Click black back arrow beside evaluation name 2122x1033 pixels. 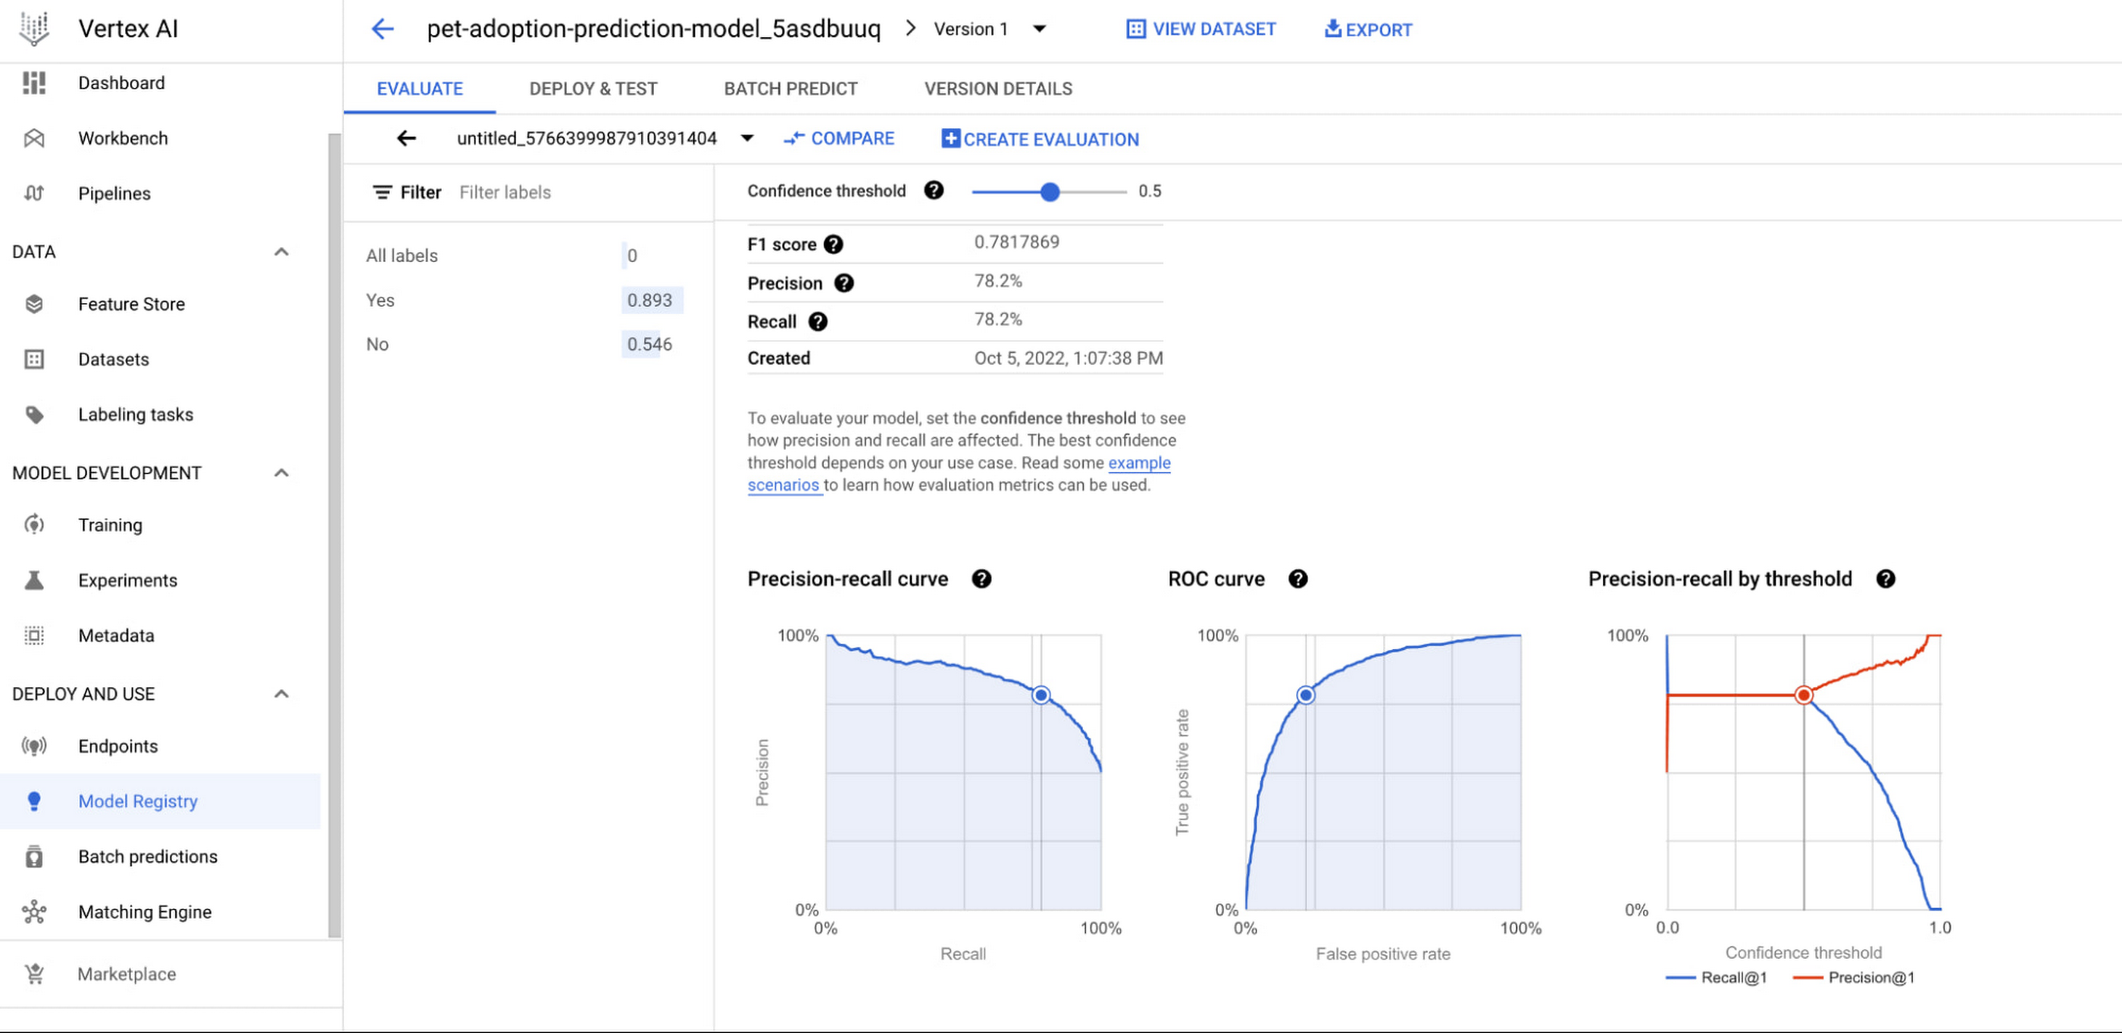406,139
